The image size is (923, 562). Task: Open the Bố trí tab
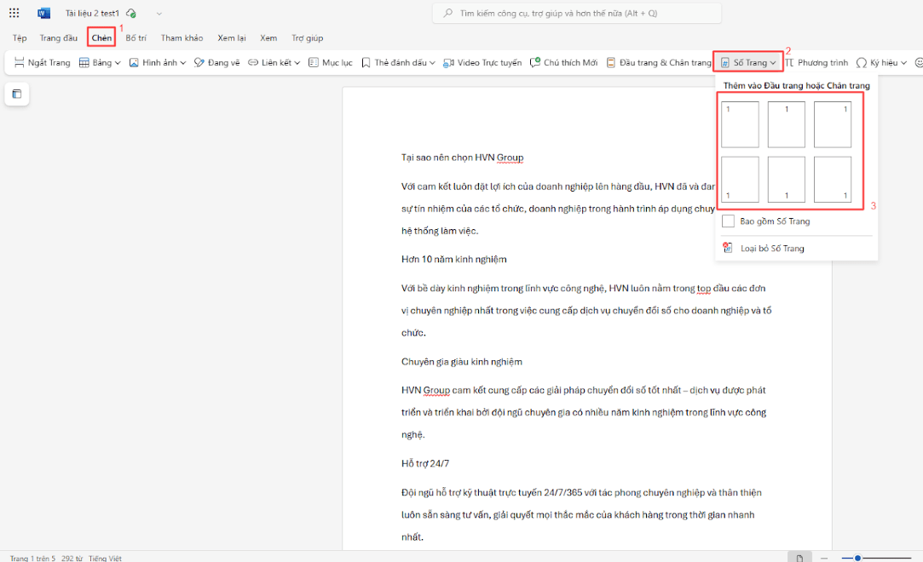[x=136, y=37]
